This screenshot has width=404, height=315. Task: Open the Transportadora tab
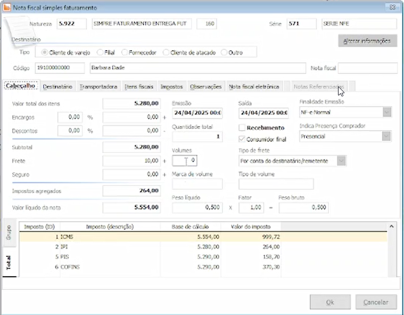[x=98, y=86]
